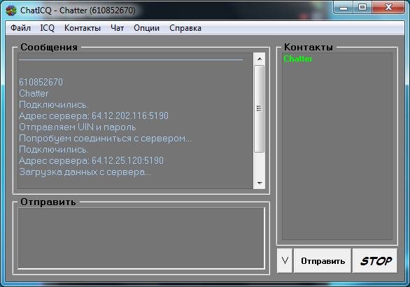Open the Опции menu
This screenshot has height=287, width=410.
(146, 28)
